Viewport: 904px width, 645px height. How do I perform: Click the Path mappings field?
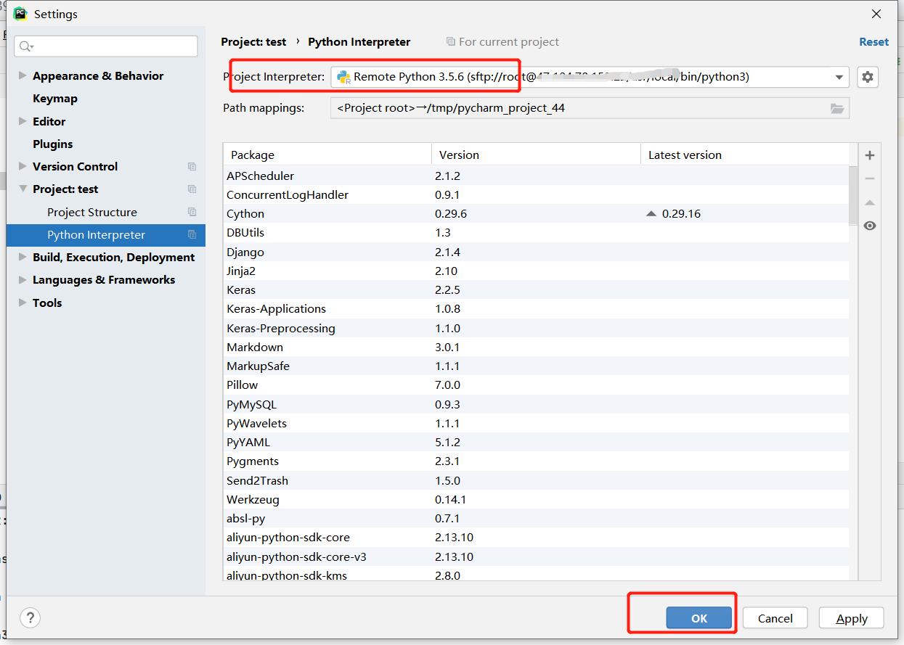pos(590,108)
